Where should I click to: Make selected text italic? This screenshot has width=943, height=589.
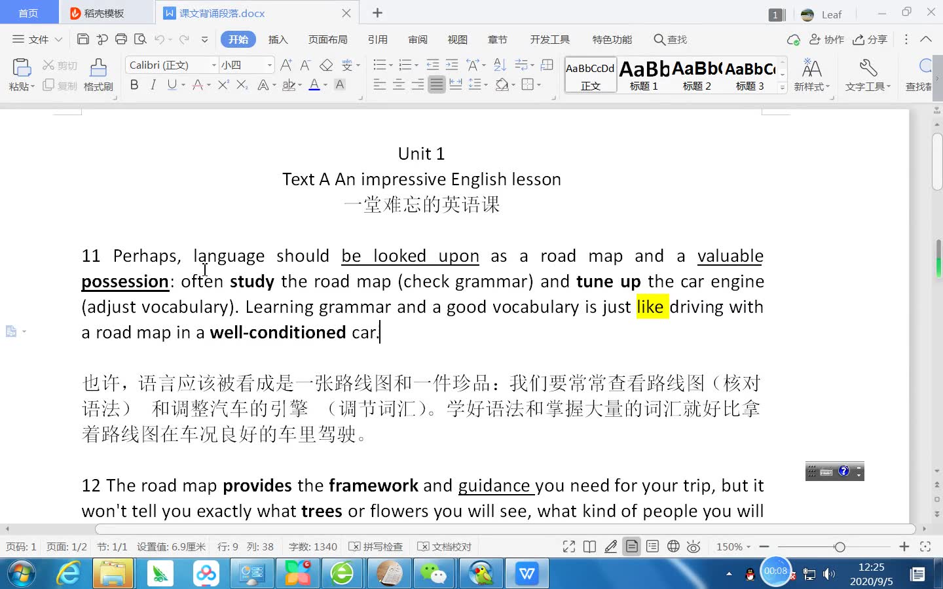click(153, 84)
